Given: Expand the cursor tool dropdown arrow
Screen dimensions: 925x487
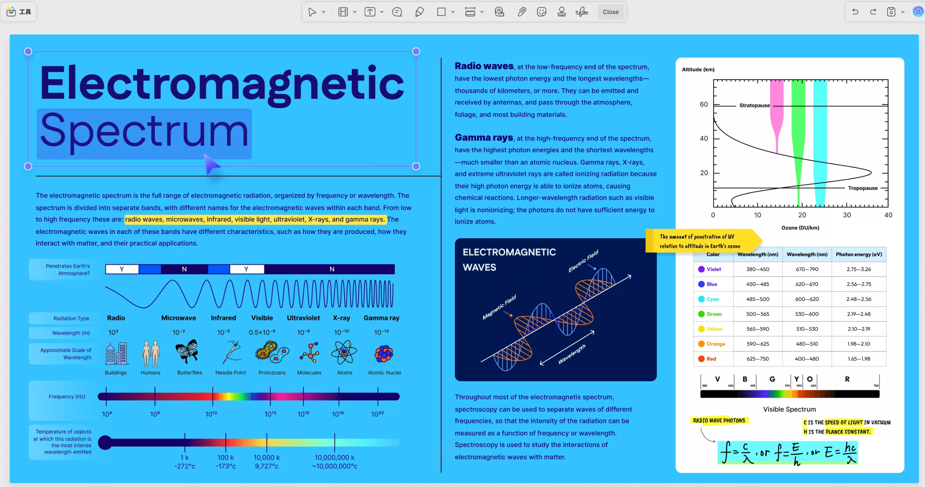Looking at the screenshot, I should [x=324, y=12].
